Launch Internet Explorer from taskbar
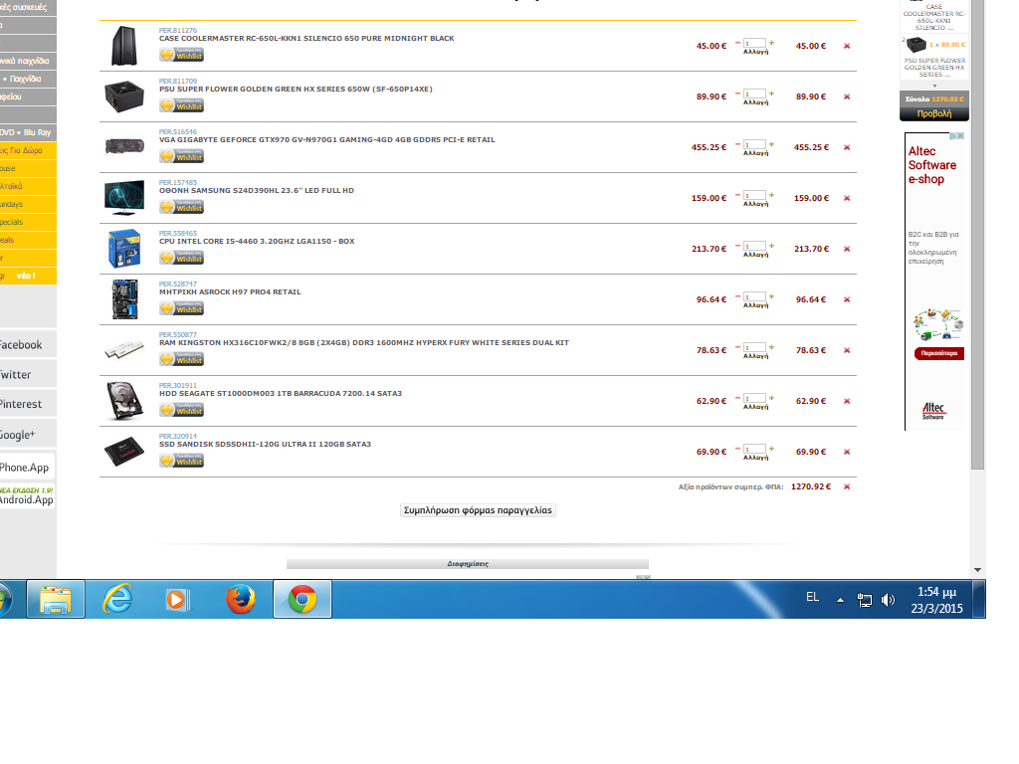1019x764 pixels. 117,599
